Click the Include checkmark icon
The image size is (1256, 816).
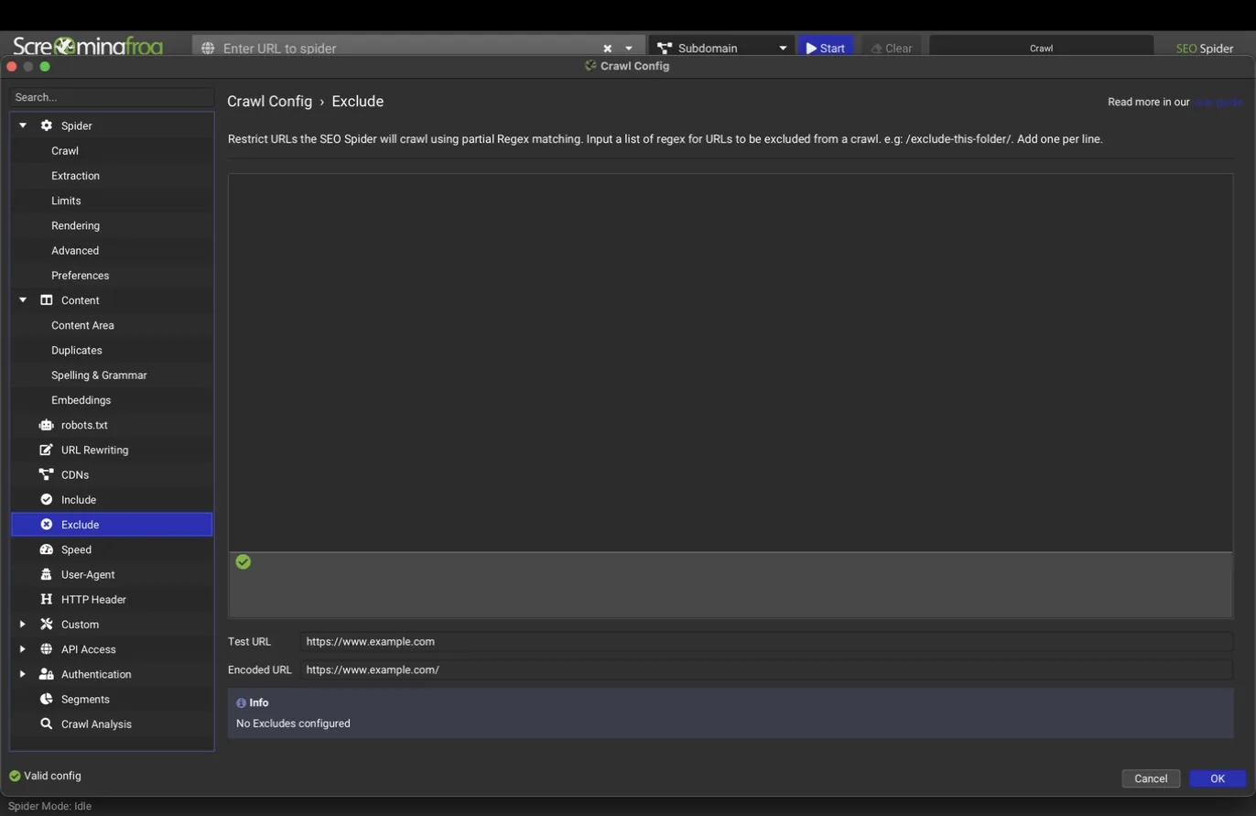[x=47, y=499]
